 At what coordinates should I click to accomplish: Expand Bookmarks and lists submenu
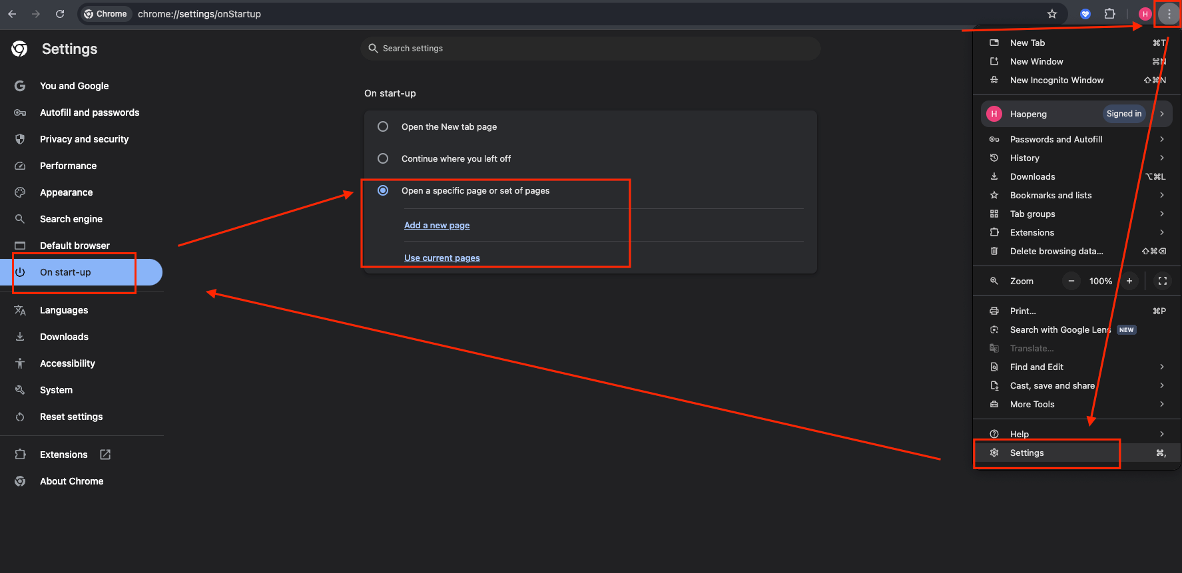point(1162,195)
